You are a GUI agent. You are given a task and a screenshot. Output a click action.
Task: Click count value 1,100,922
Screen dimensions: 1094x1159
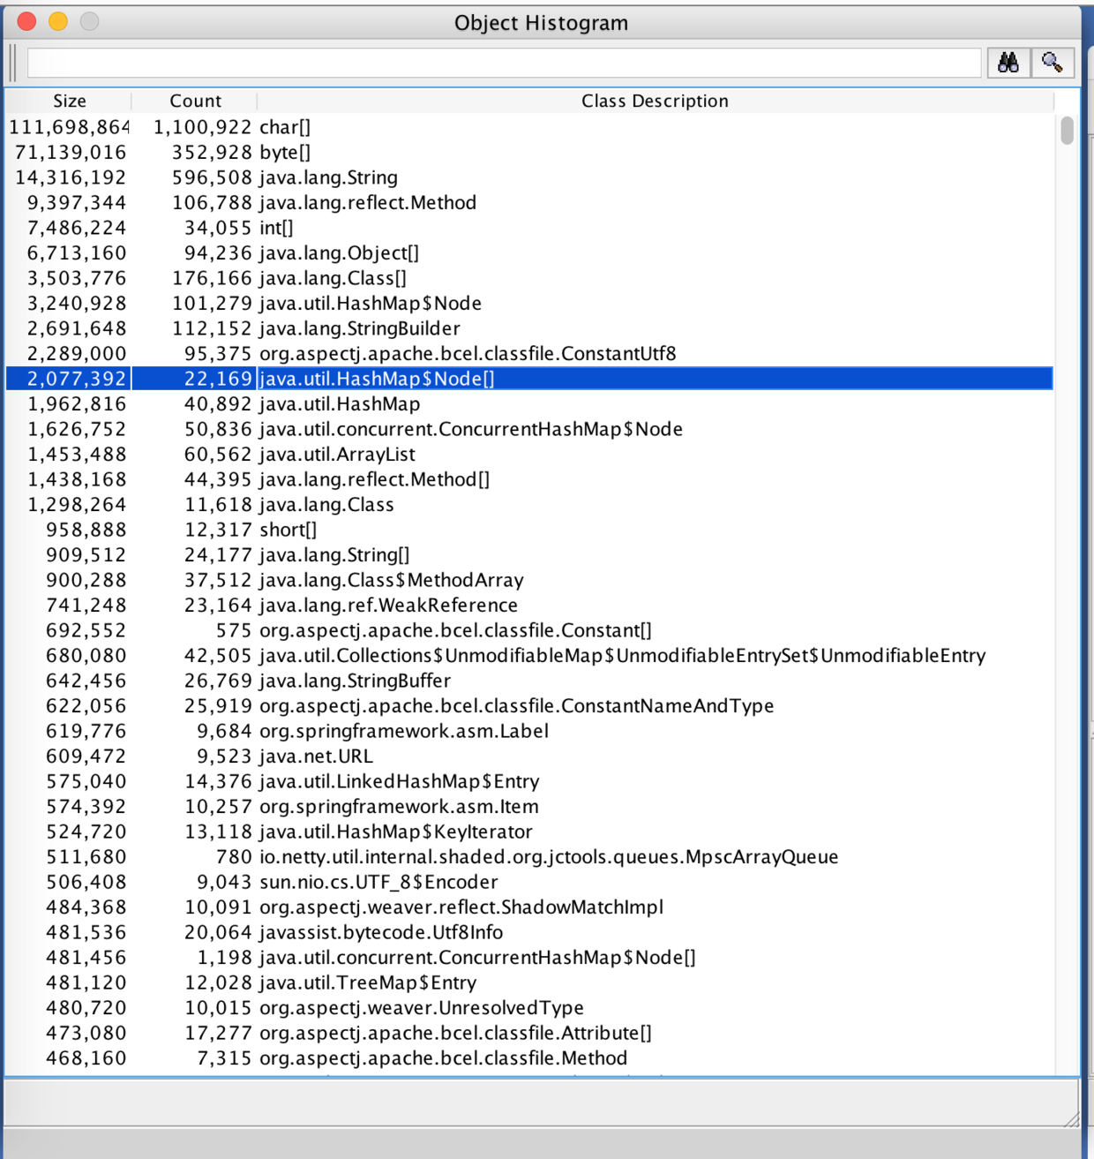click(x=202, y=127)
